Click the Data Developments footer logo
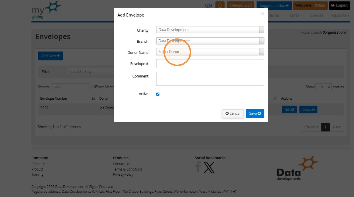Viewport: 354px width, 197px height. [x=297, y=168]
